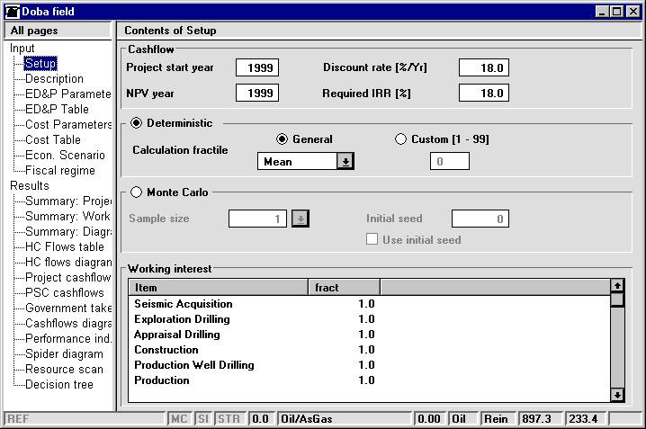The image size is (646, 429).
Task: Click the Project start year field
Action: coord(257,67)
